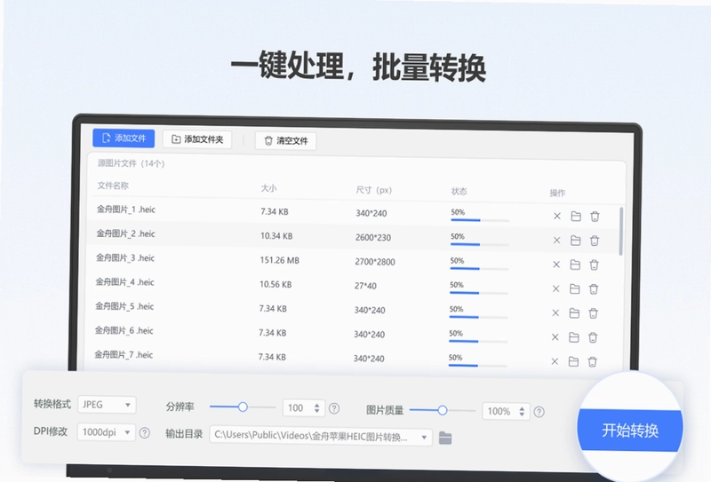Viewport: 711px width, 482px height.
Task: Click the 文件名称 column header
Action: point(113,186)
